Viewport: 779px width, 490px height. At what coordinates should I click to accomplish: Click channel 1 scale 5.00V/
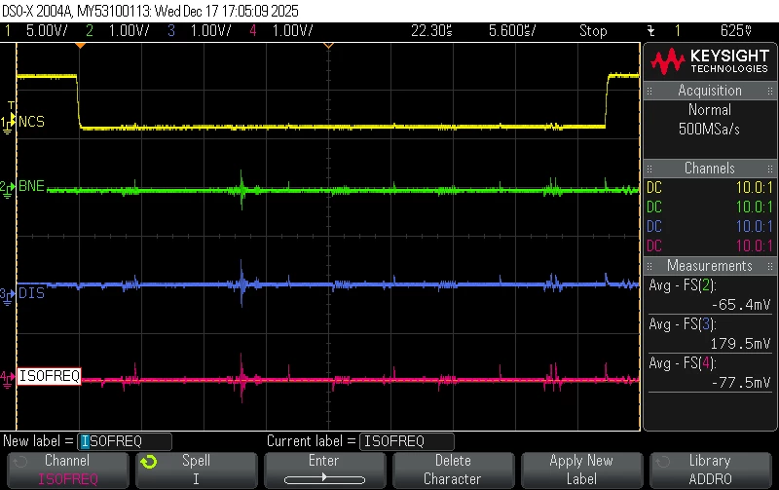[46, 31]
